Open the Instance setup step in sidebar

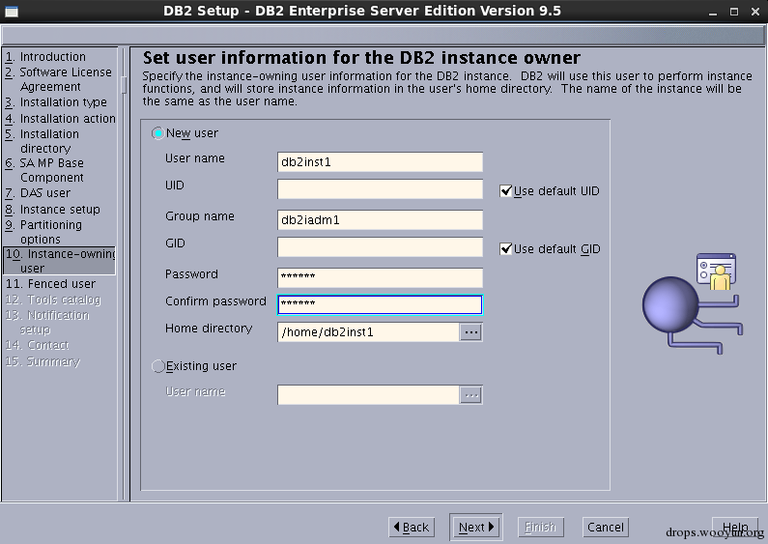pyautogui.click(x=52, y=210)
